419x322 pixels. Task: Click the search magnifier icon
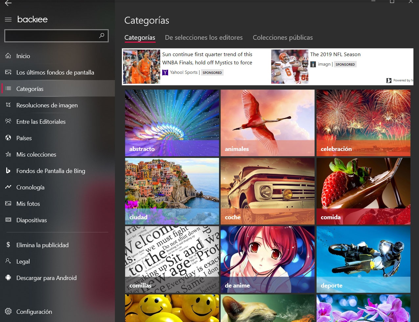pyautogui.click(x=102, y=35)
